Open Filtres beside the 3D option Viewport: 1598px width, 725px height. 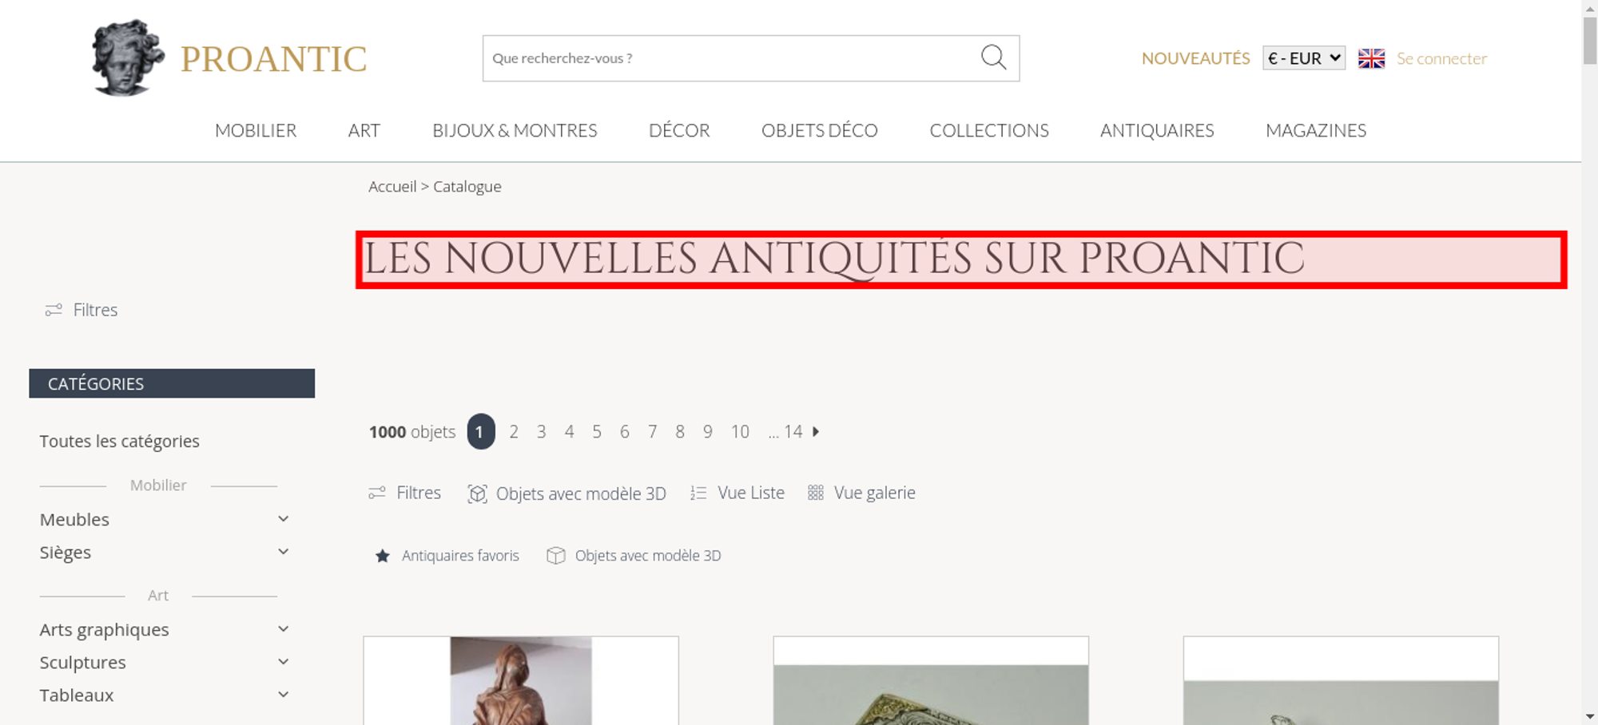coord(404,493)
